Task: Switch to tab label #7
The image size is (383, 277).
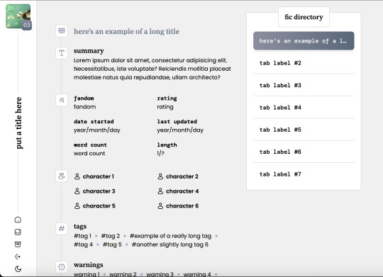Action: (x=304, y=174)
